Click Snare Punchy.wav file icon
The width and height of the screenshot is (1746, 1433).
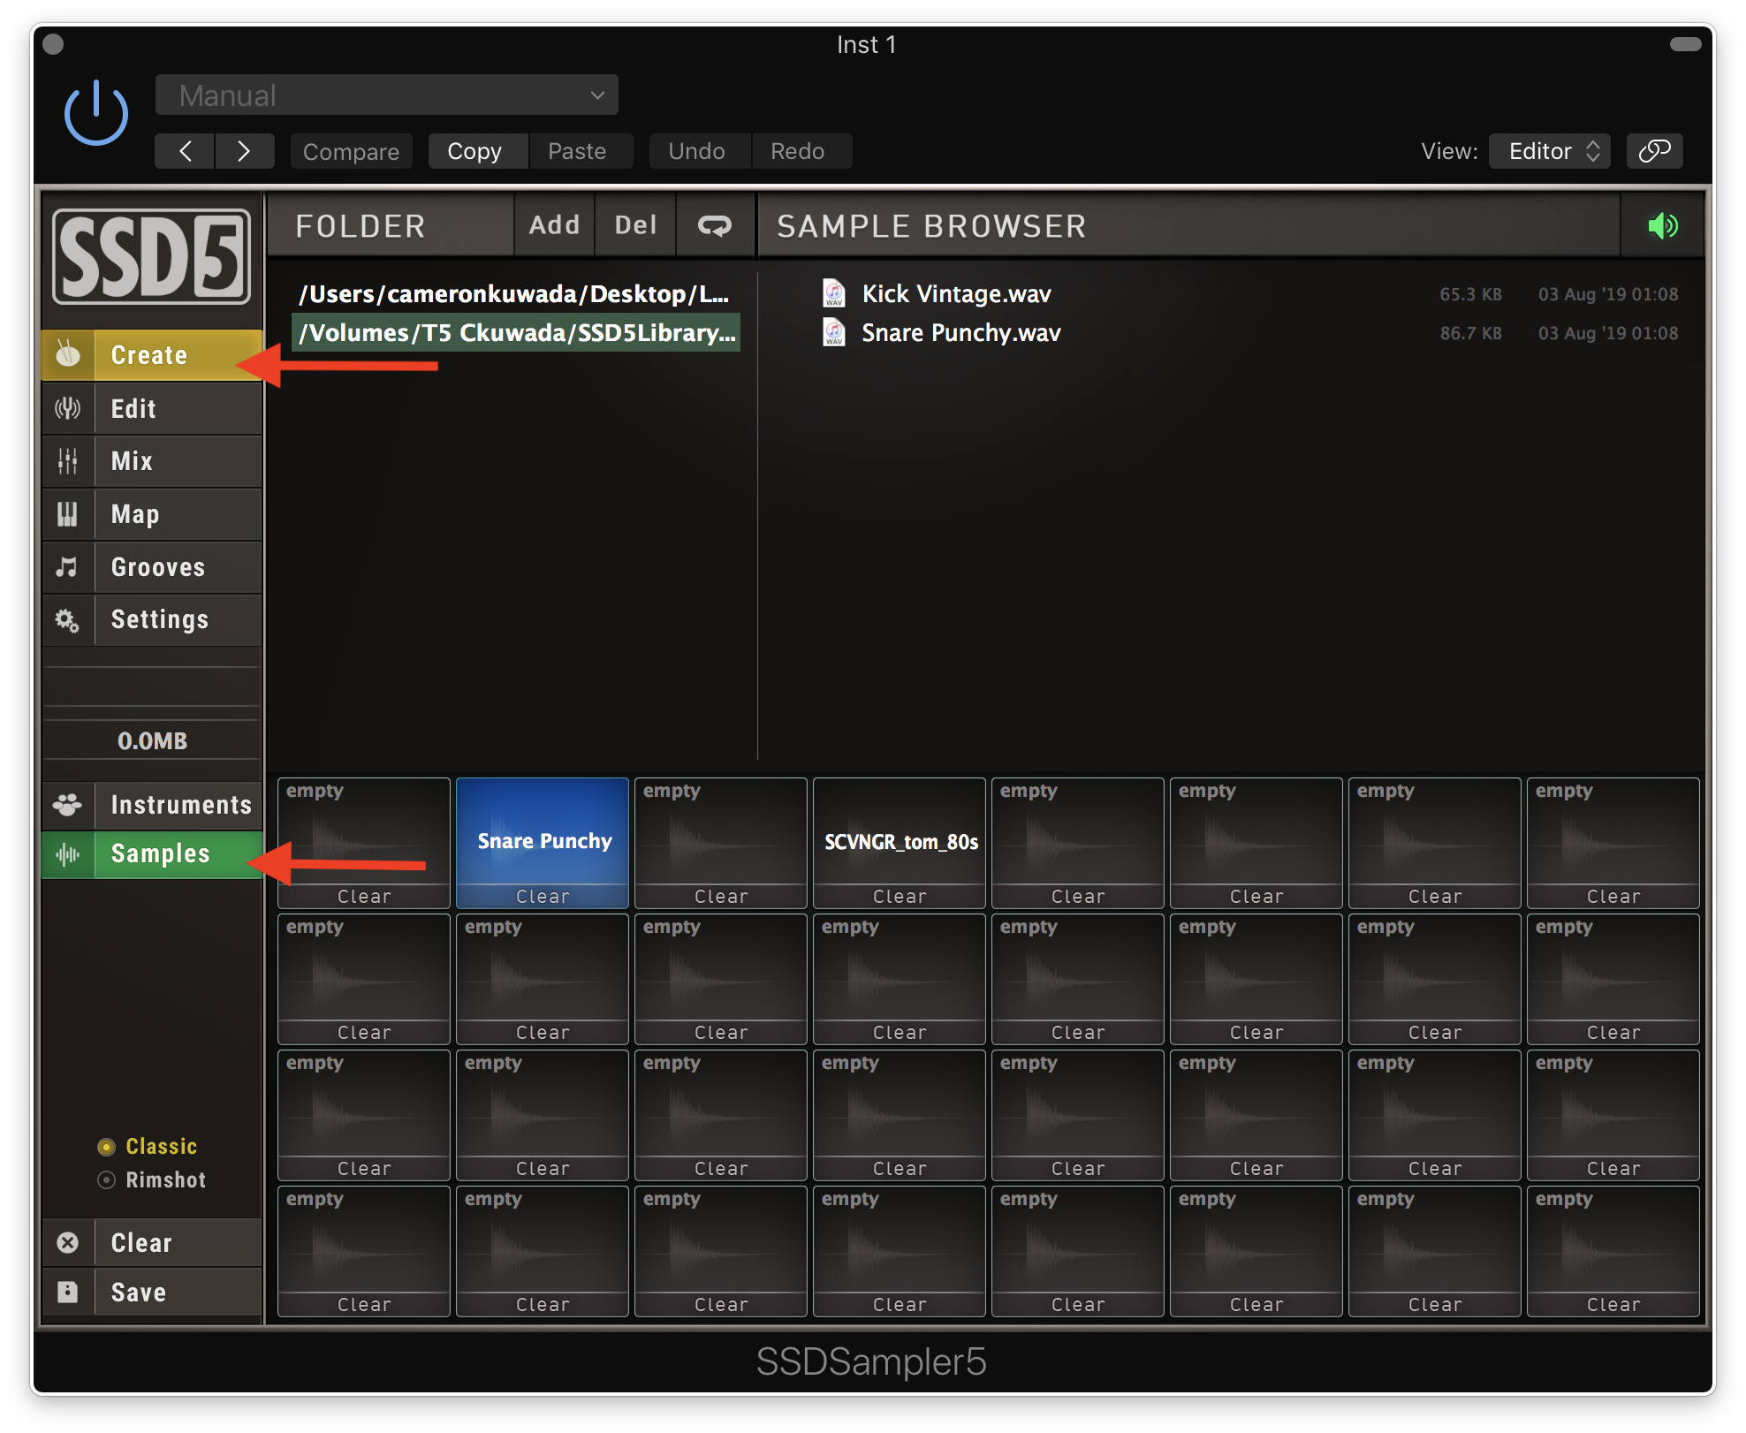point(833,332)
